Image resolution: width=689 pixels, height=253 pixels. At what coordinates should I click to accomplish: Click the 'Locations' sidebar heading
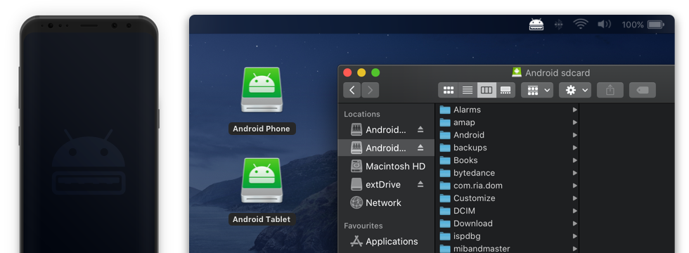(x=362, y=114)
